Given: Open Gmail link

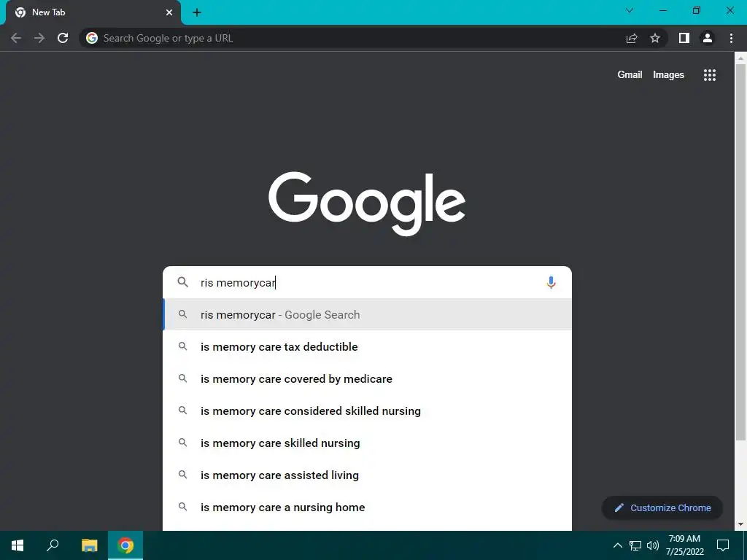Looking at the screenshot, I should pyautogui.click(x=630, y=75).
